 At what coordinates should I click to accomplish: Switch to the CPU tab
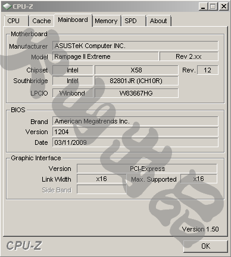tap(16, 21)
